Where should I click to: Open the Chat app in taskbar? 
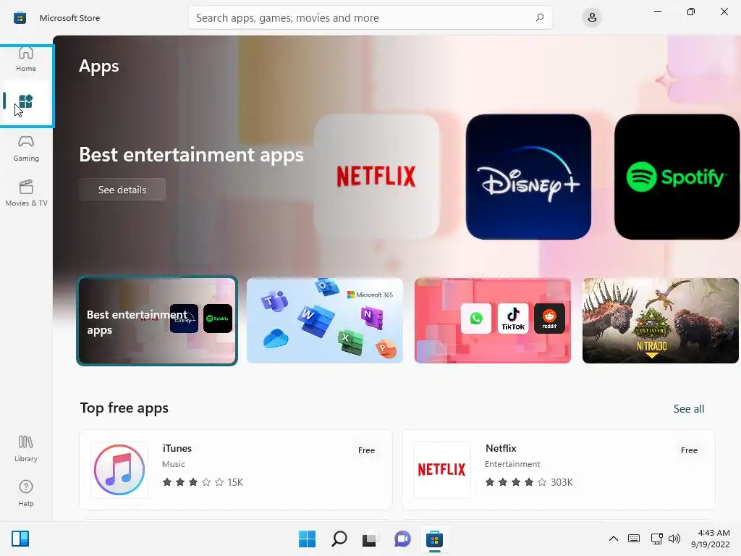tap(402, 539)
